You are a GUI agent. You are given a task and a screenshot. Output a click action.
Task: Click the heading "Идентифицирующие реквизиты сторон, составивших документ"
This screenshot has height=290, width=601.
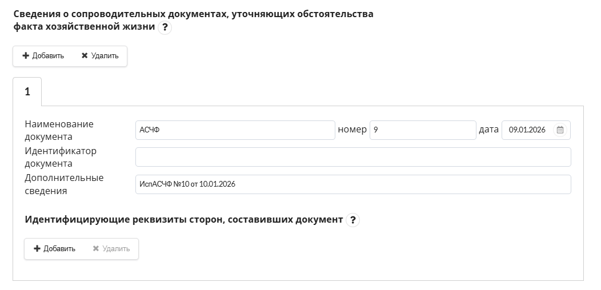(x=183, y=219)
